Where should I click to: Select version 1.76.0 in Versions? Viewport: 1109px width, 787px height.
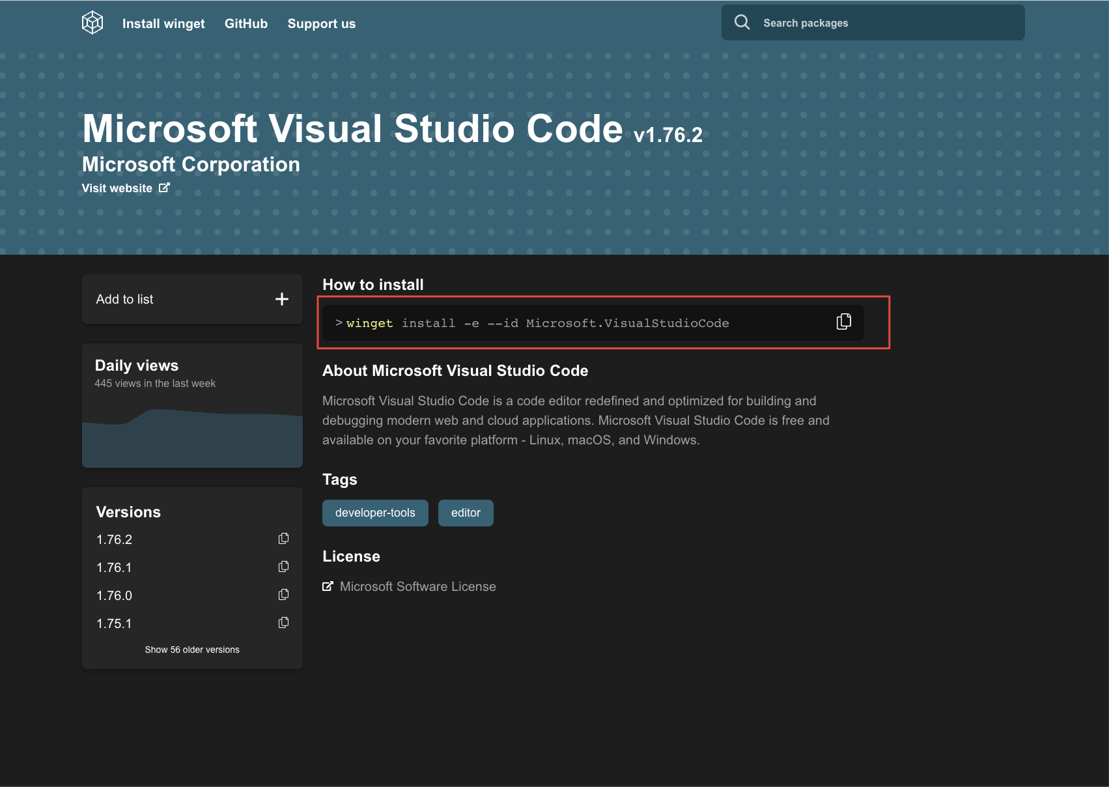point(114,595)
